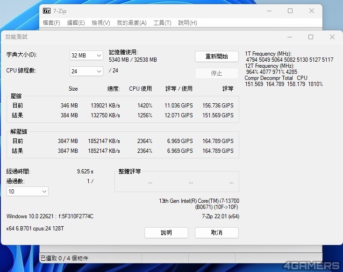Click compression result rating 151.569 GIPS

pos(218,115)
